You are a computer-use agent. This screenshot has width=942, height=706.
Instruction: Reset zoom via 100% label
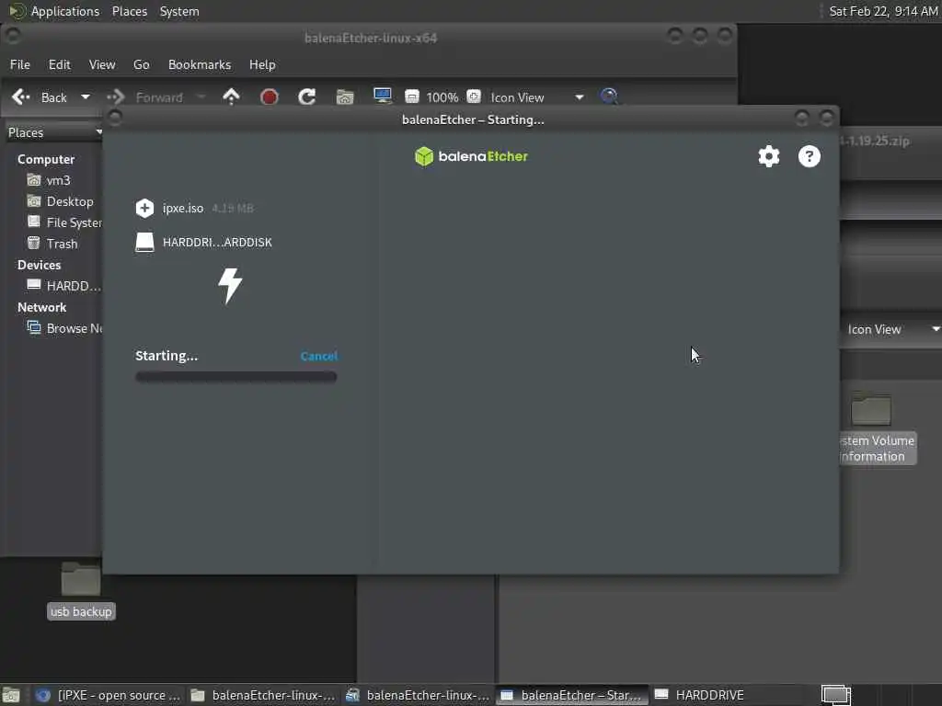click(442, 97)
